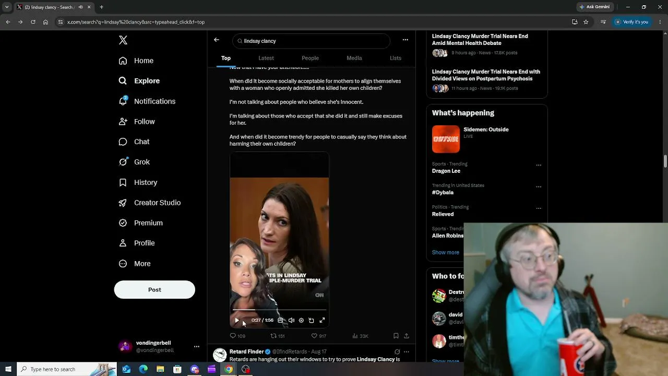Click the Chrome address bar URL
Screen dimensions: 668x376
pos(136,22)
